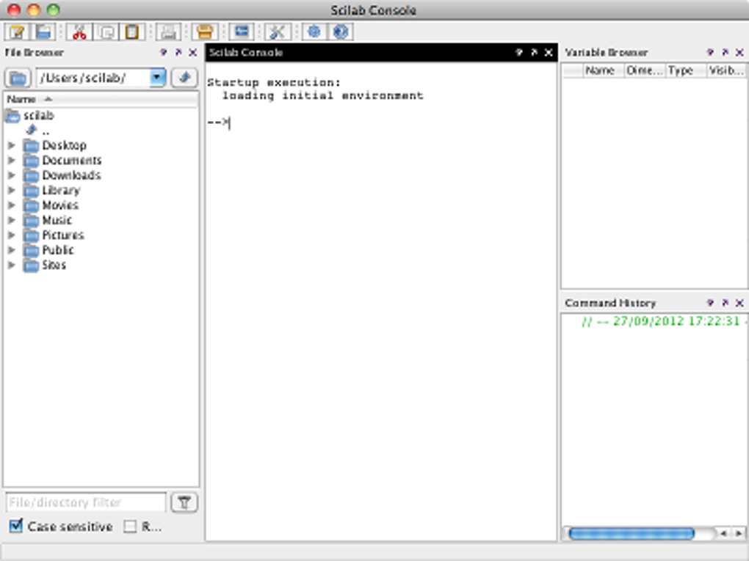Expand the Documents folder
The image size is (749, 561).
(x=12, y=161)
